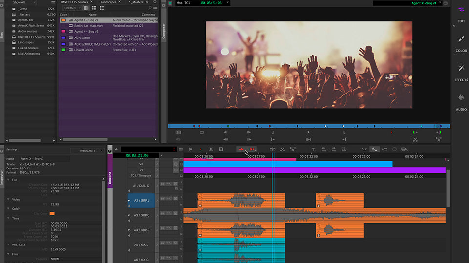This screenshot has height=263, width=469.
Task: Click the scissors icon in timeline toolbar
Action: pos(282,149)
